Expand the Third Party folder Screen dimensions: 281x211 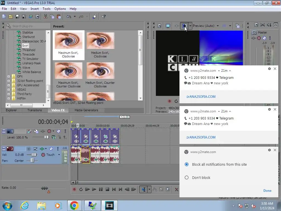click(x=9, y=94)
